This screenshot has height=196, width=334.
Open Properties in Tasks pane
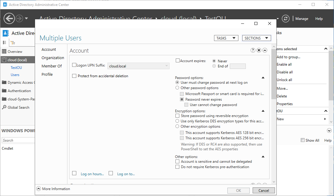pyautogui.click(x=285, y=104)
